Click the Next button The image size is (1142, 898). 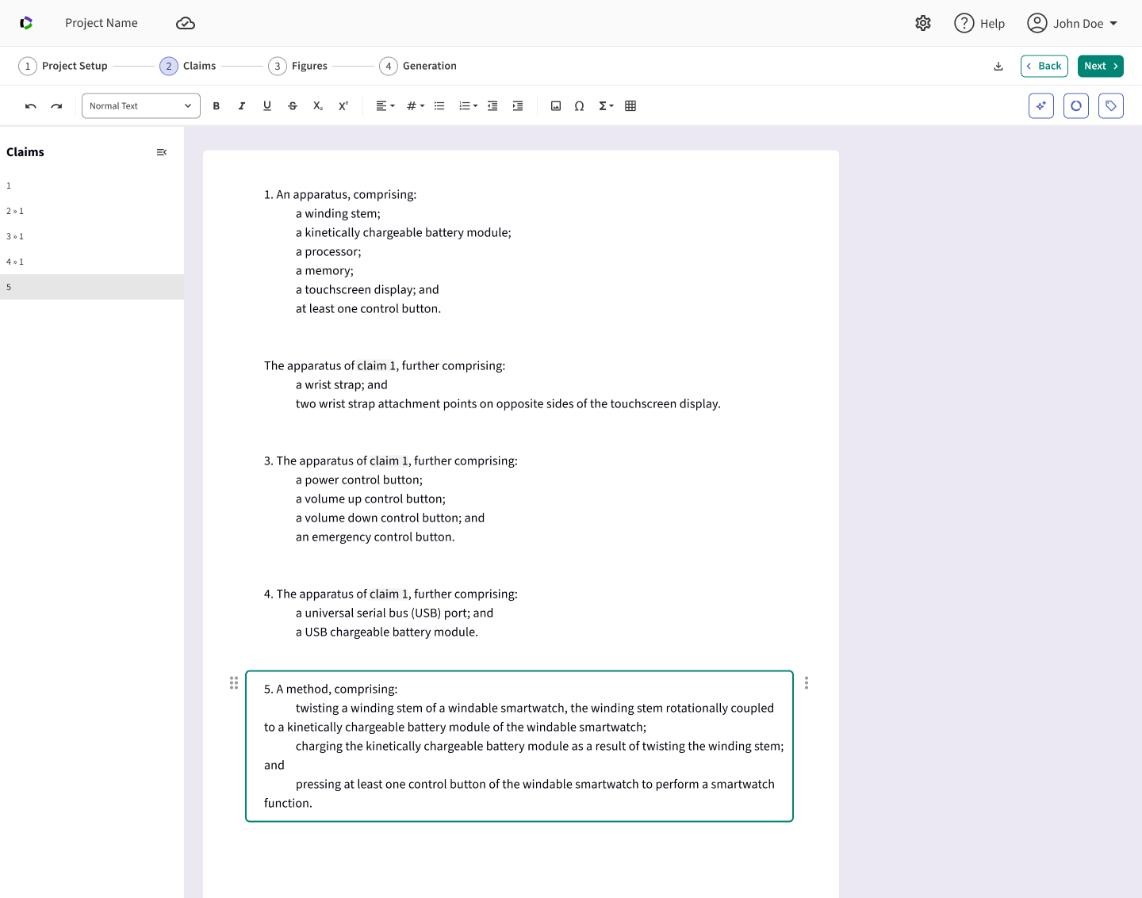coord(1101,67)
